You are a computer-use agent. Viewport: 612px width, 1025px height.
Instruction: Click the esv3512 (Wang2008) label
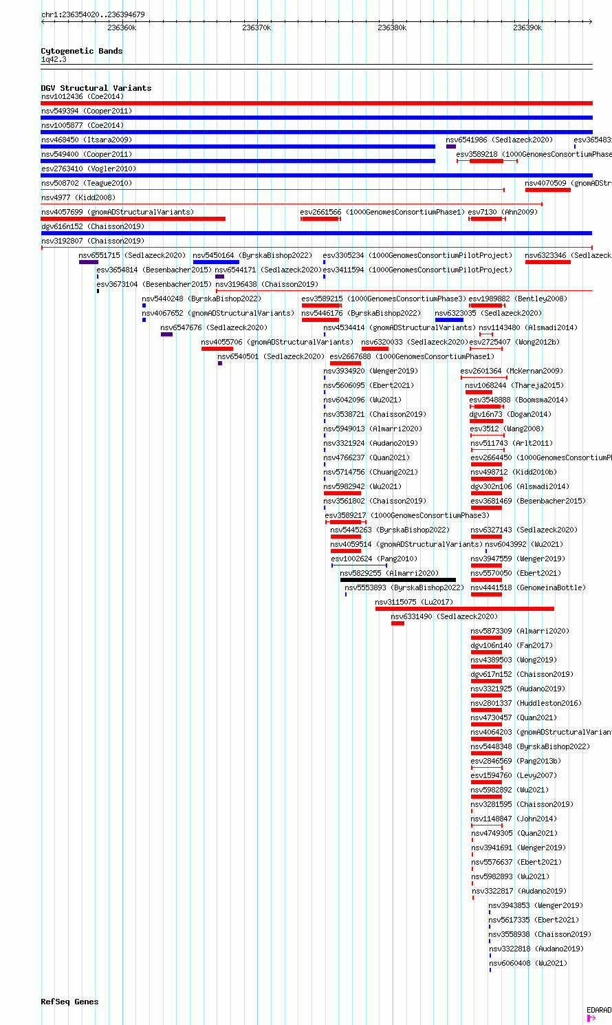[x=507, y=429]
